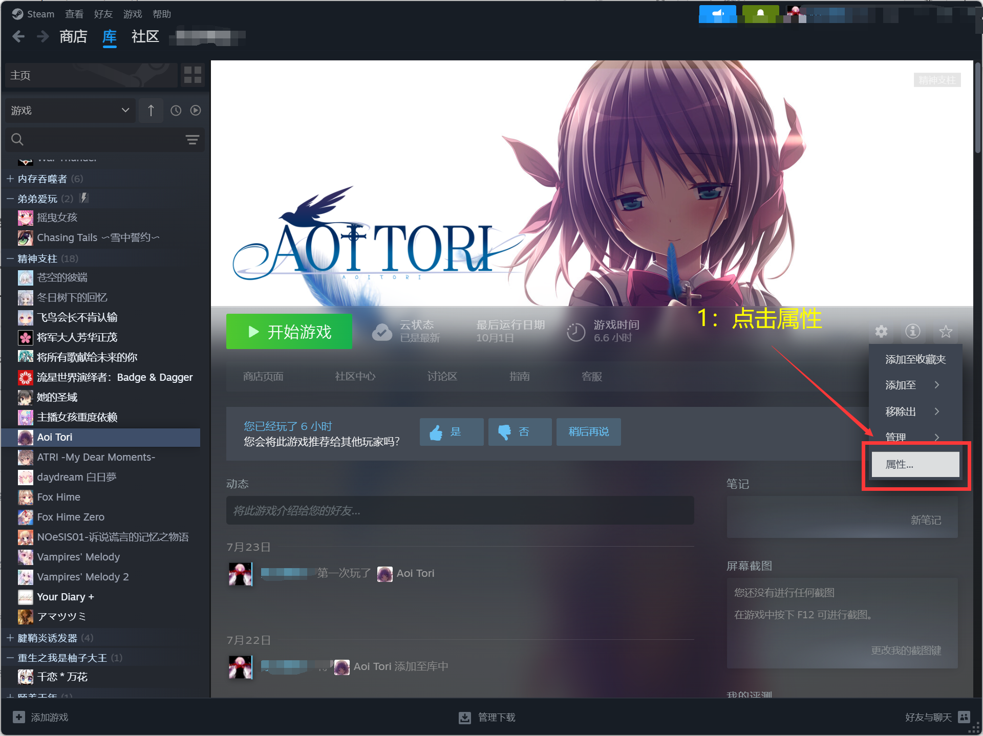Open the 商店 tab
Image resolution: width=983 pixels, height=736 pixels.
coord(73,36)
